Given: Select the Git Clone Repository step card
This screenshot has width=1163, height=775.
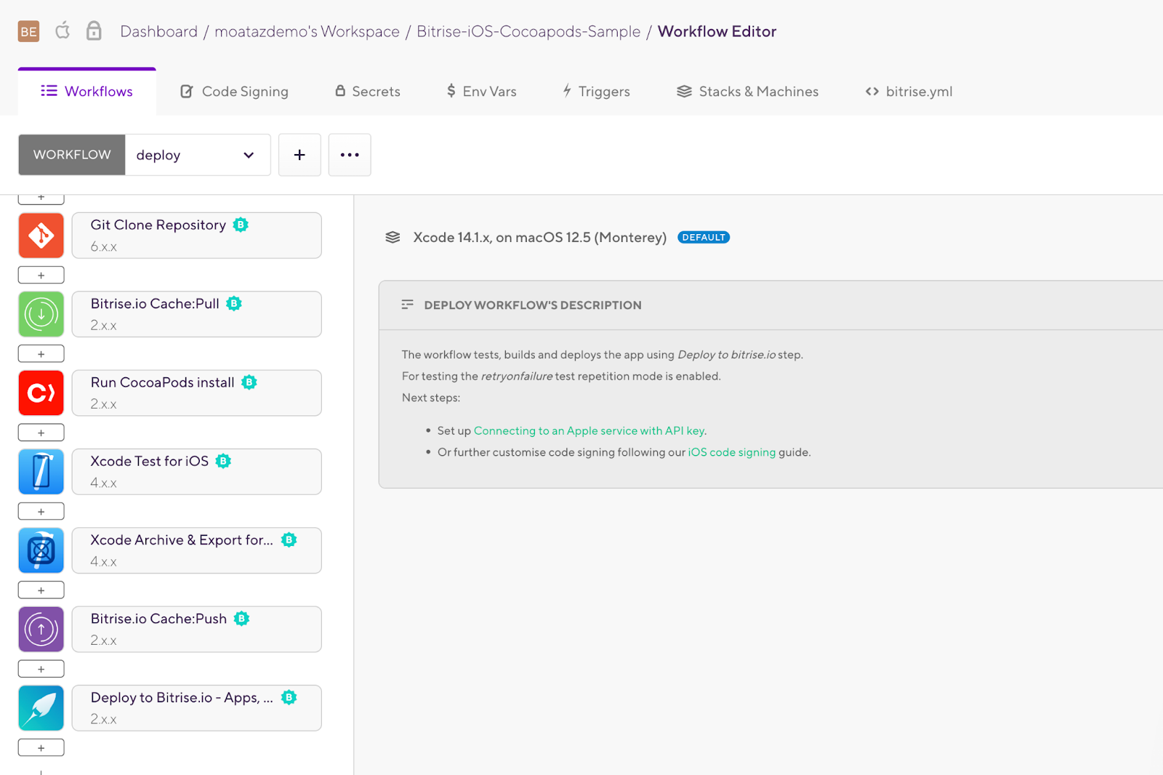Looking at the screenshot, I should click(197, 236).
